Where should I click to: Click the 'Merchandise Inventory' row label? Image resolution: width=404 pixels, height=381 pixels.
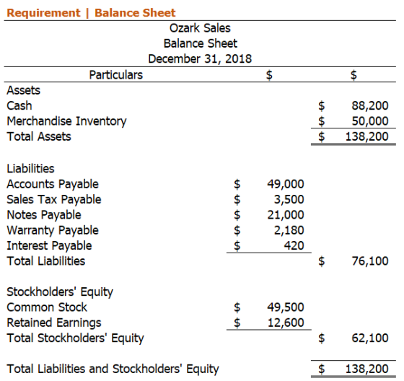point(66,121)
